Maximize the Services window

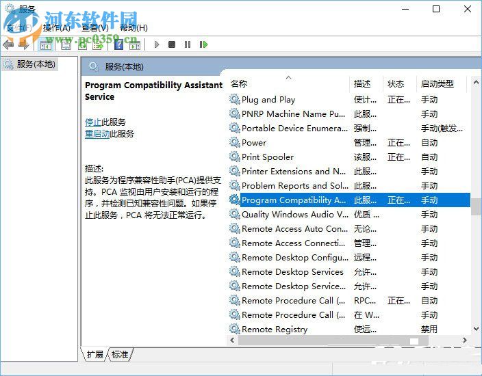tap(436, 9)
